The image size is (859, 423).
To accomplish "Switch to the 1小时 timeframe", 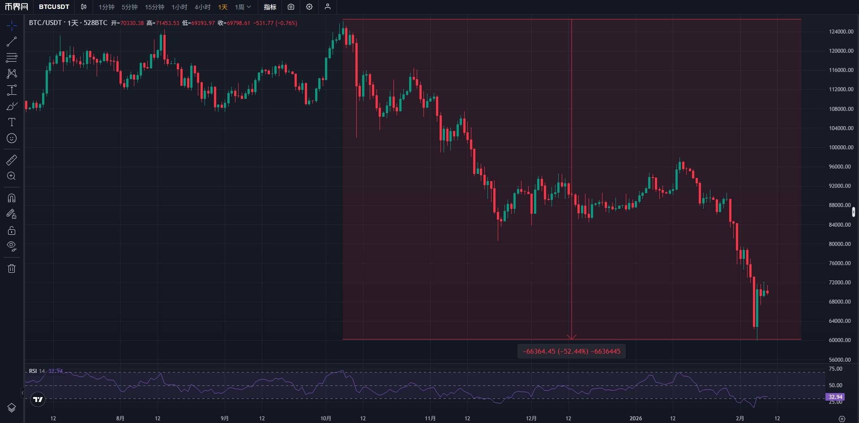I will pyautogui.click(x=179, y=7).
